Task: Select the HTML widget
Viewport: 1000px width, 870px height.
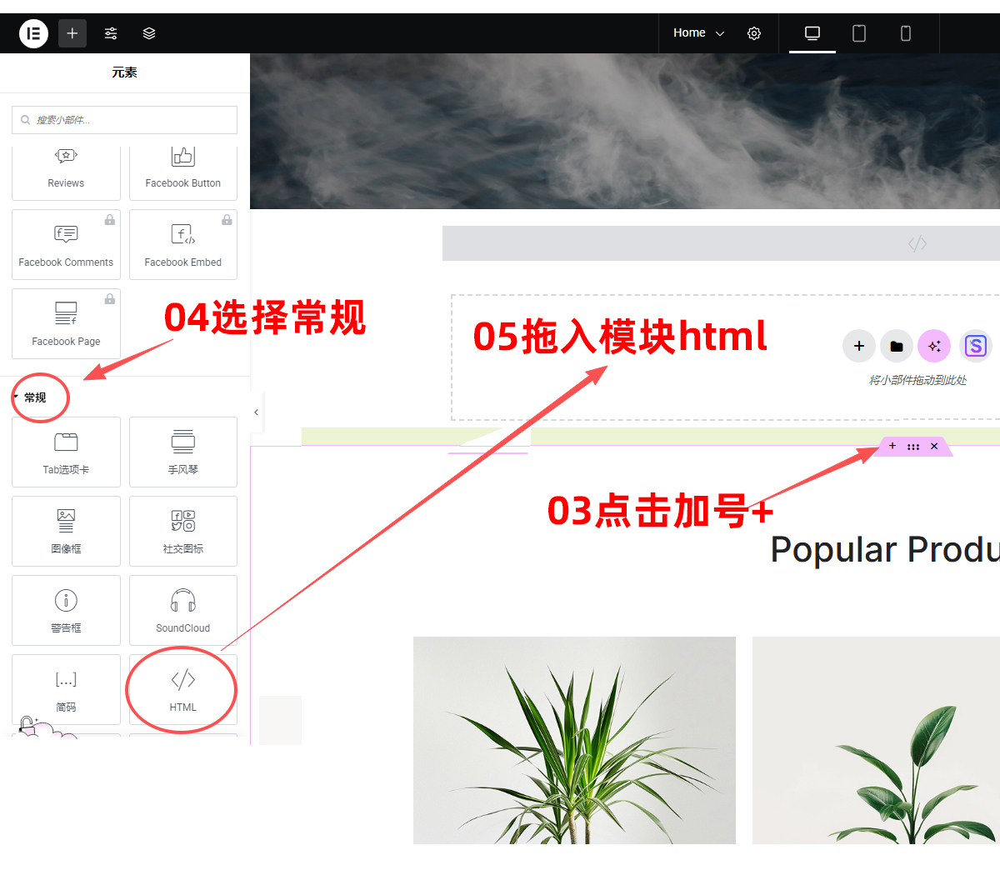Action: tap(182, 689)
